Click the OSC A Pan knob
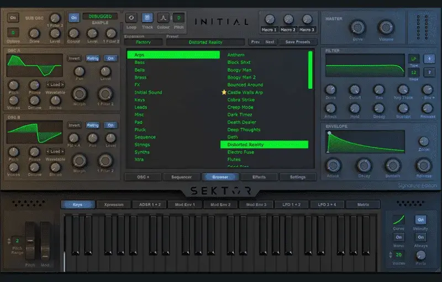 pyautogui.click(x=80, y=72)
